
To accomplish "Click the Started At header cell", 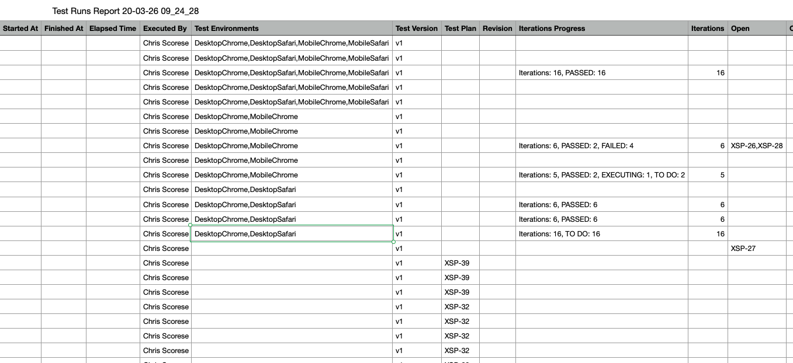I will 20,28.
